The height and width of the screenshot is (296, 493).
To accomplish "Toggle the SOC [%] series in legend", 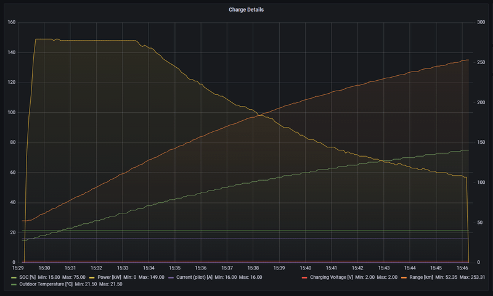I will [x=27, y=277].
